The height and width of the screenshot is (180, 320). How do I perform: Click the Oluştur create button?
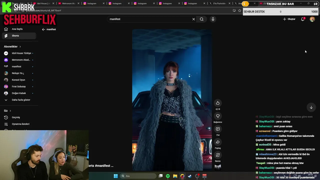click(289, 19)
